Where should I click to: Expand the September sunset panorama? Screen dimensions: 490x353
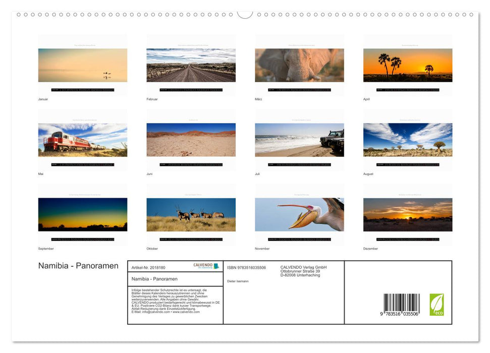pyautogui.click(x=82, y=214)
